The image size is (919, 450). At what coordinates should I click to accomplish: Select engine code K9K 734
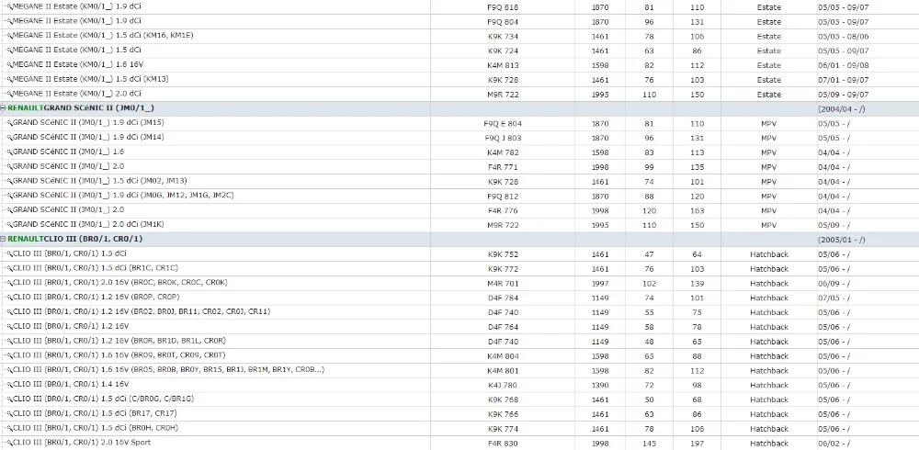(503, 37)
